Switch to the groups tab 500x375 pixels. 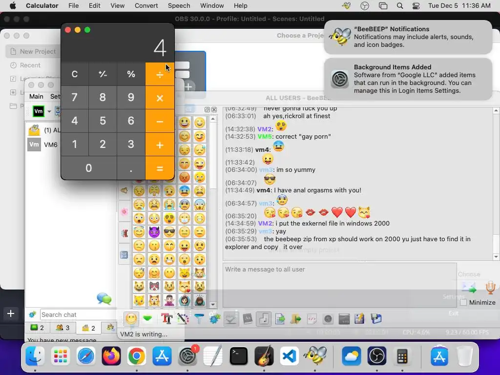click(x=110, y=328)
